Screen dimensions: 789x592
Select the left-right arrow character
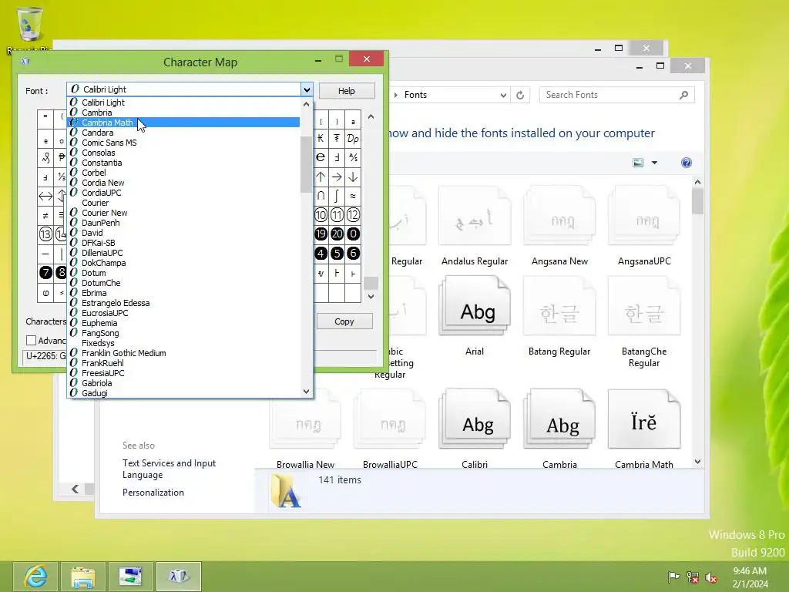[x=45, y=196]
